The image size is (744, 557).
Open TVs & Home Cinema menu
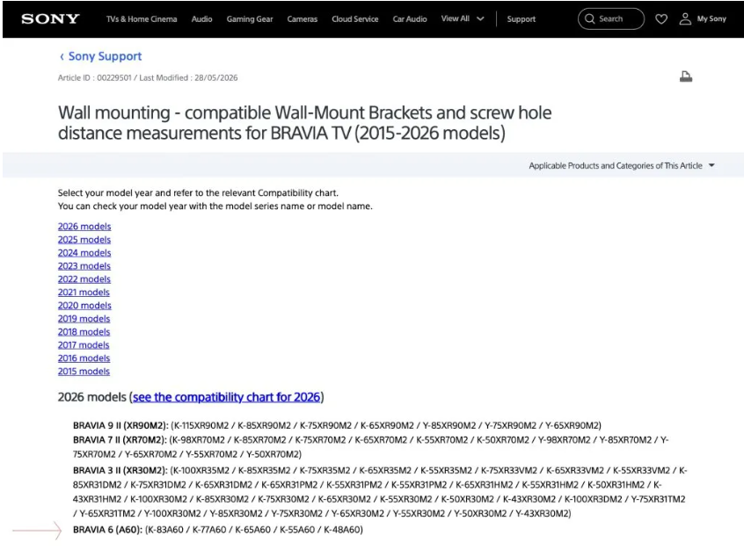(x=142, y=19)
